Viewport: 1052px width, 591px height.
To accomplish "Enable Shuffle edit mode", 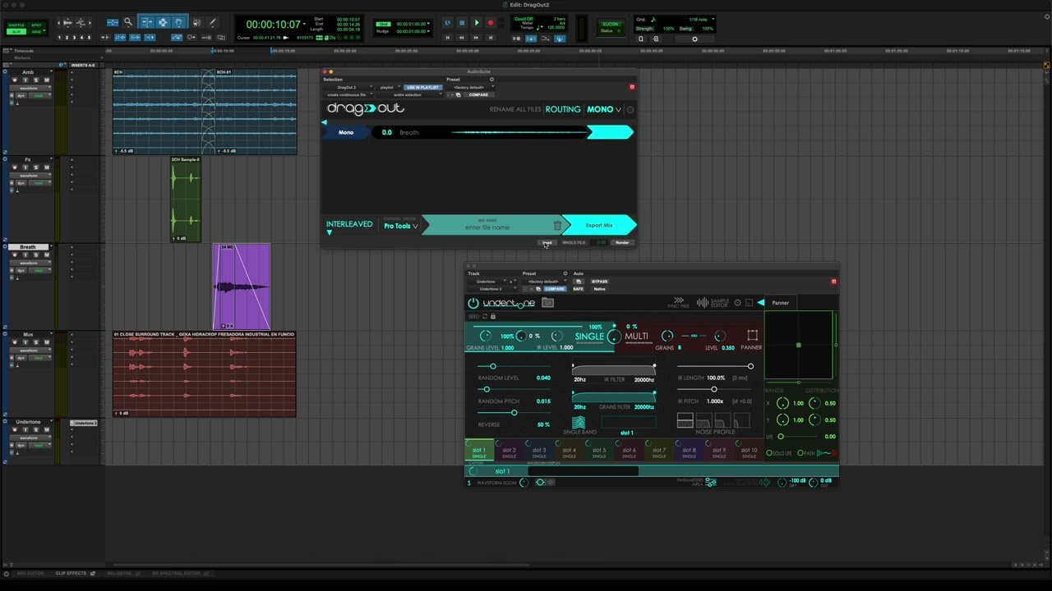I will tap(16, 25).
